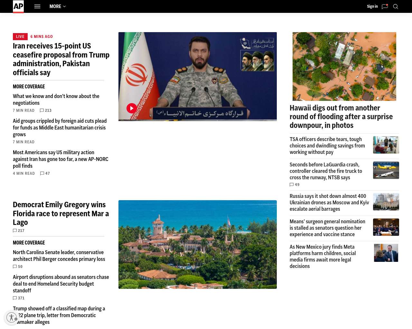The width and height of the screenshot is (412, 329).
Task: Expand the MORE dropdown menu
Action: (x=58, y=6)
